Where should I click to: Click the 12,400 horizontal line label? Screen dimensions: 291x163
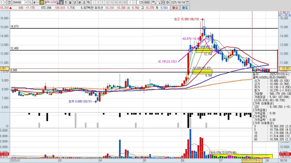(x=15, y=48)
